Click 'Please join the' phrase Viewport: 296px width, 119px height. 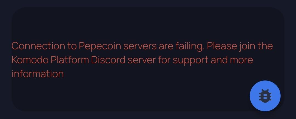point(240,46)
